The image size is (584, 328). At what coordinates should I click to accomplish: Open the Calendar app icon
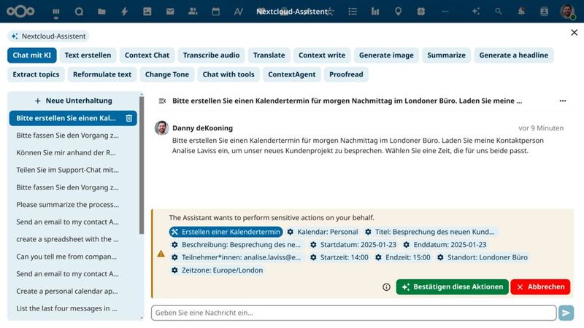(215, 12)
